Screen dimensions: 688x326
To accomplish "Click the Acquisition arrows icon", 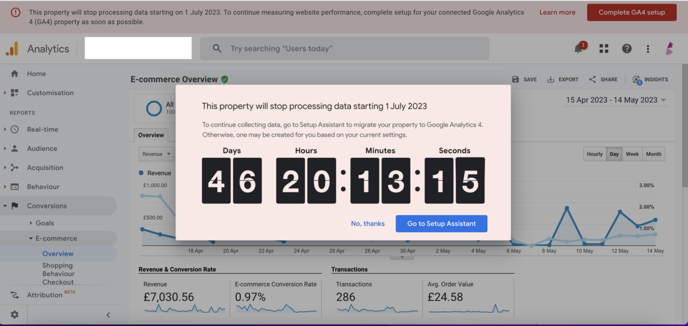I will point(14,168).
